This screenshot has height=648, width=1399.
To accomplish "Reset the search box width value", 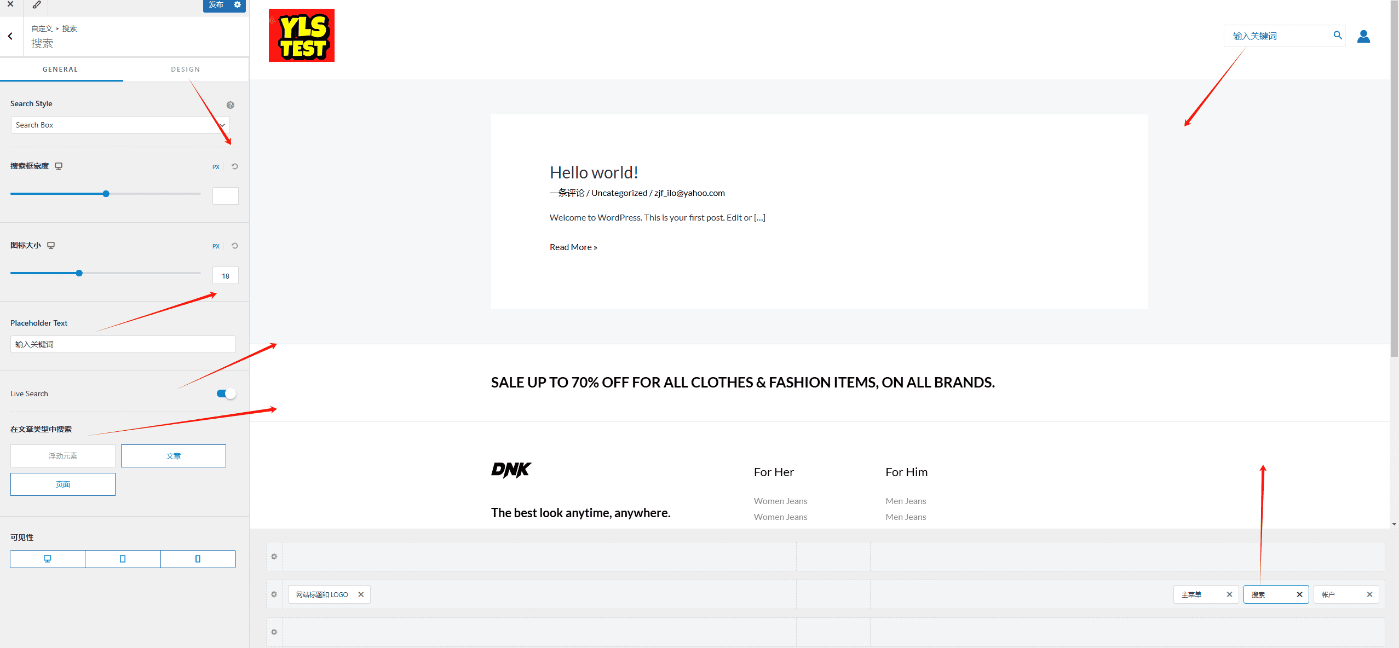I will point(235,166).
